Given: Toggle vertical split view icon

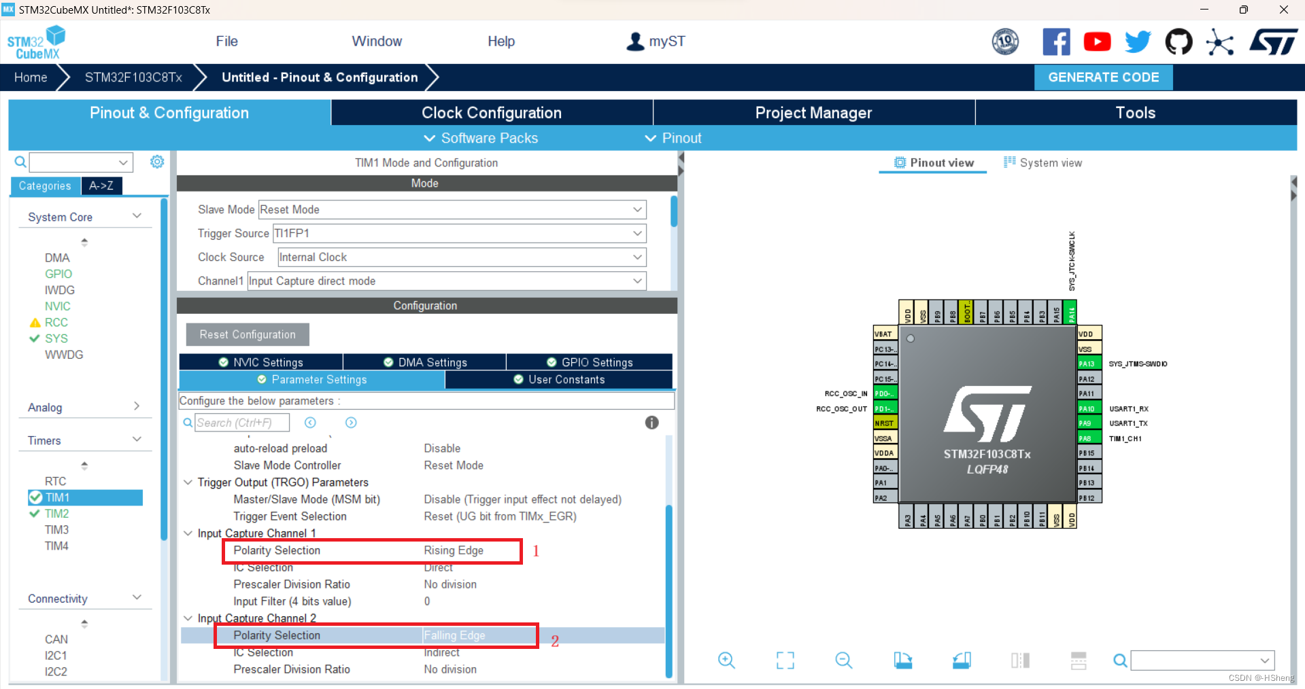Looking at the screenshot, I should point(1020,660).
